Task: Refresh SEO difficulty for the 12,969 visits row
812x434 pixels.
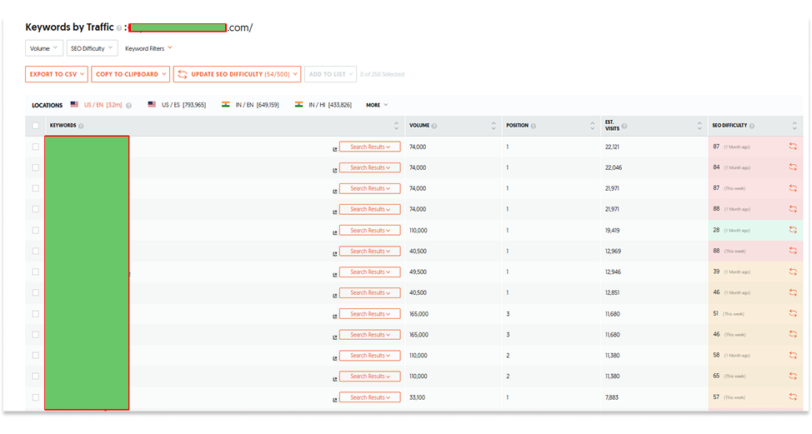Action: pos(793,251)
